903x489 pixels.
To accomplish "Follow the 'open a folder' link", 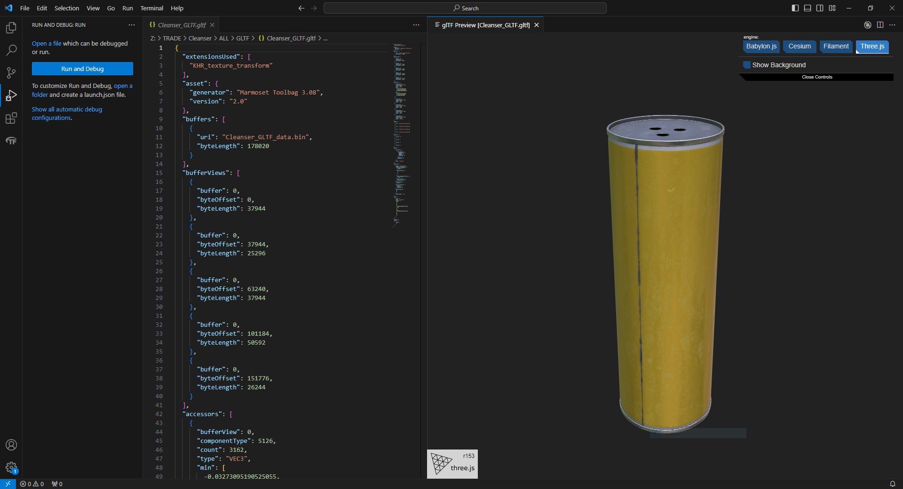I will click(x=82, y=90).
